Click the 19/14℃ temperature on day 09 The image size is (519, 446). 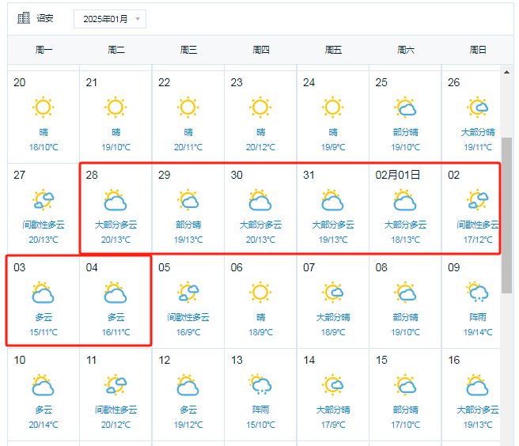point(478,332)
